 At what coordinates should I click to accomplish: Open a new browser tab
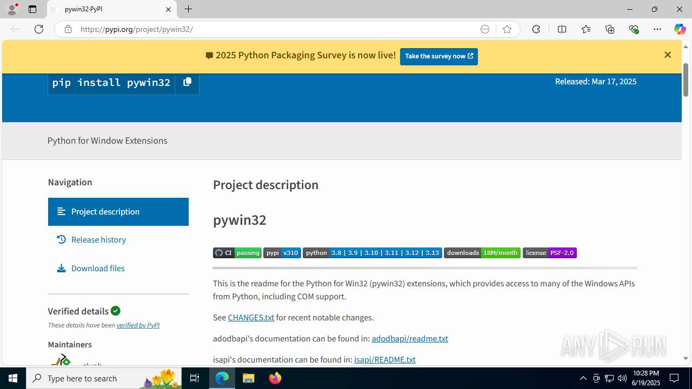(188, 9)
